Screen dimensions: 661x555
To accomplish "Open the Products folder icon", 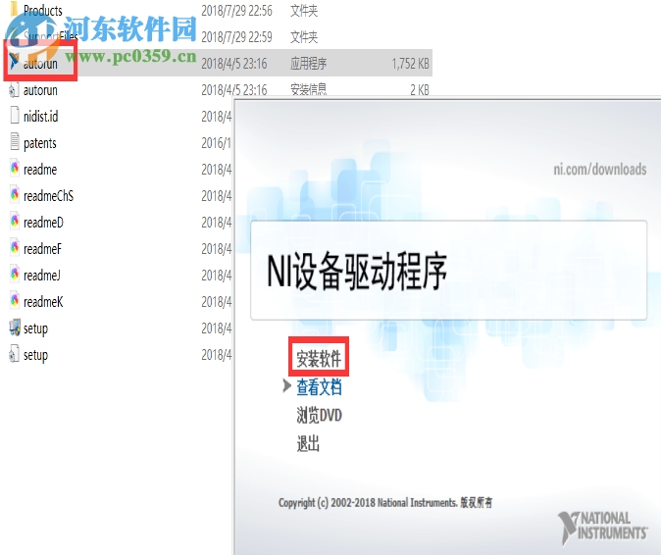I will pos(14,9).
